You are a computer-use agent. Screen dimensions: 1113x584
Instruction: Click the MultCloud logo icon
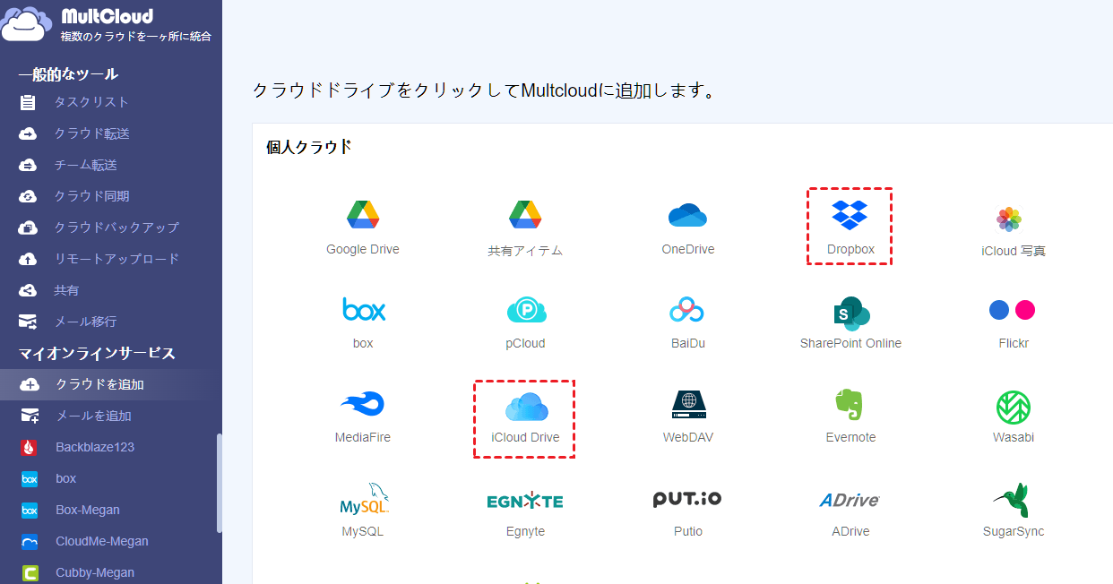27,24
